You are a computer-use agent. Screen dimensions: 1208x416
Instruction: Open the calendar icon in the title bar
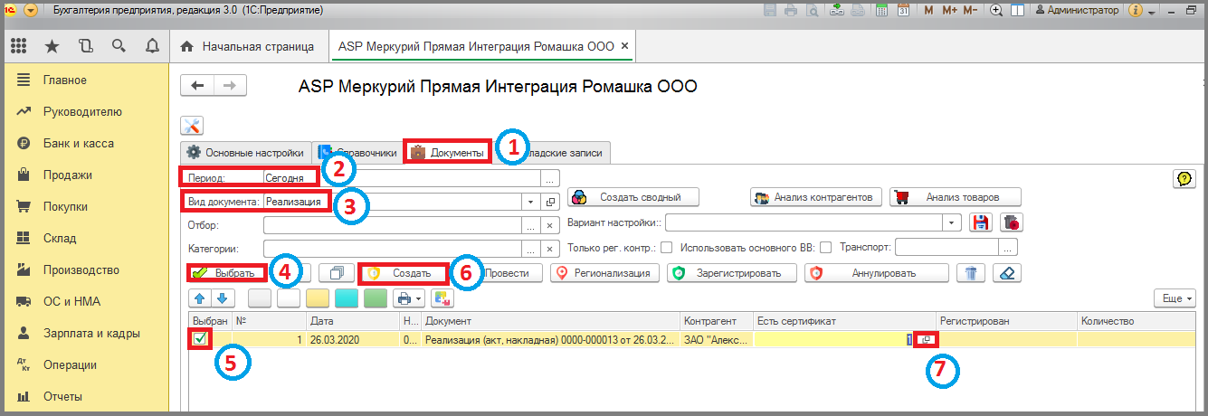[903, 11]
